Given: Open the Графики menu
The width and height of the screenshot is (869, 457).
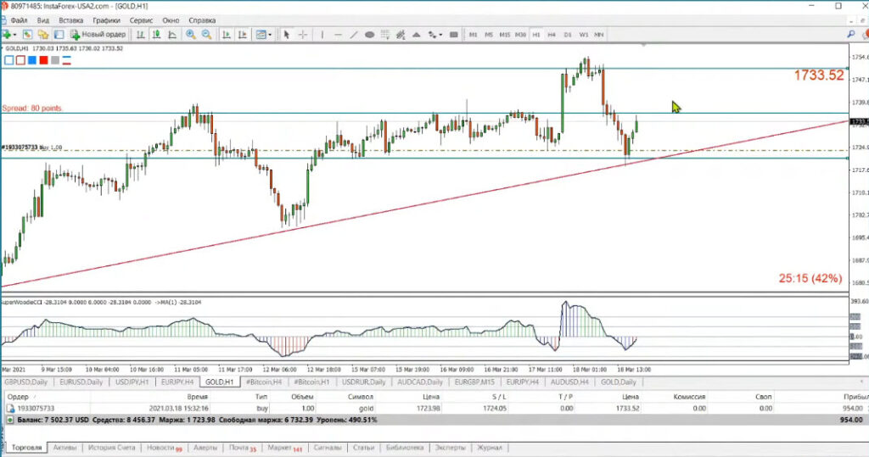Looking at the screenshot, I should point(106,20).
